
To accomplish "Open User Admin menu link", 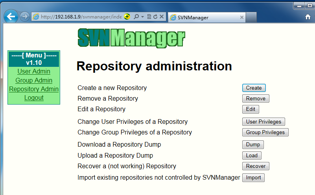I will 34,71.
